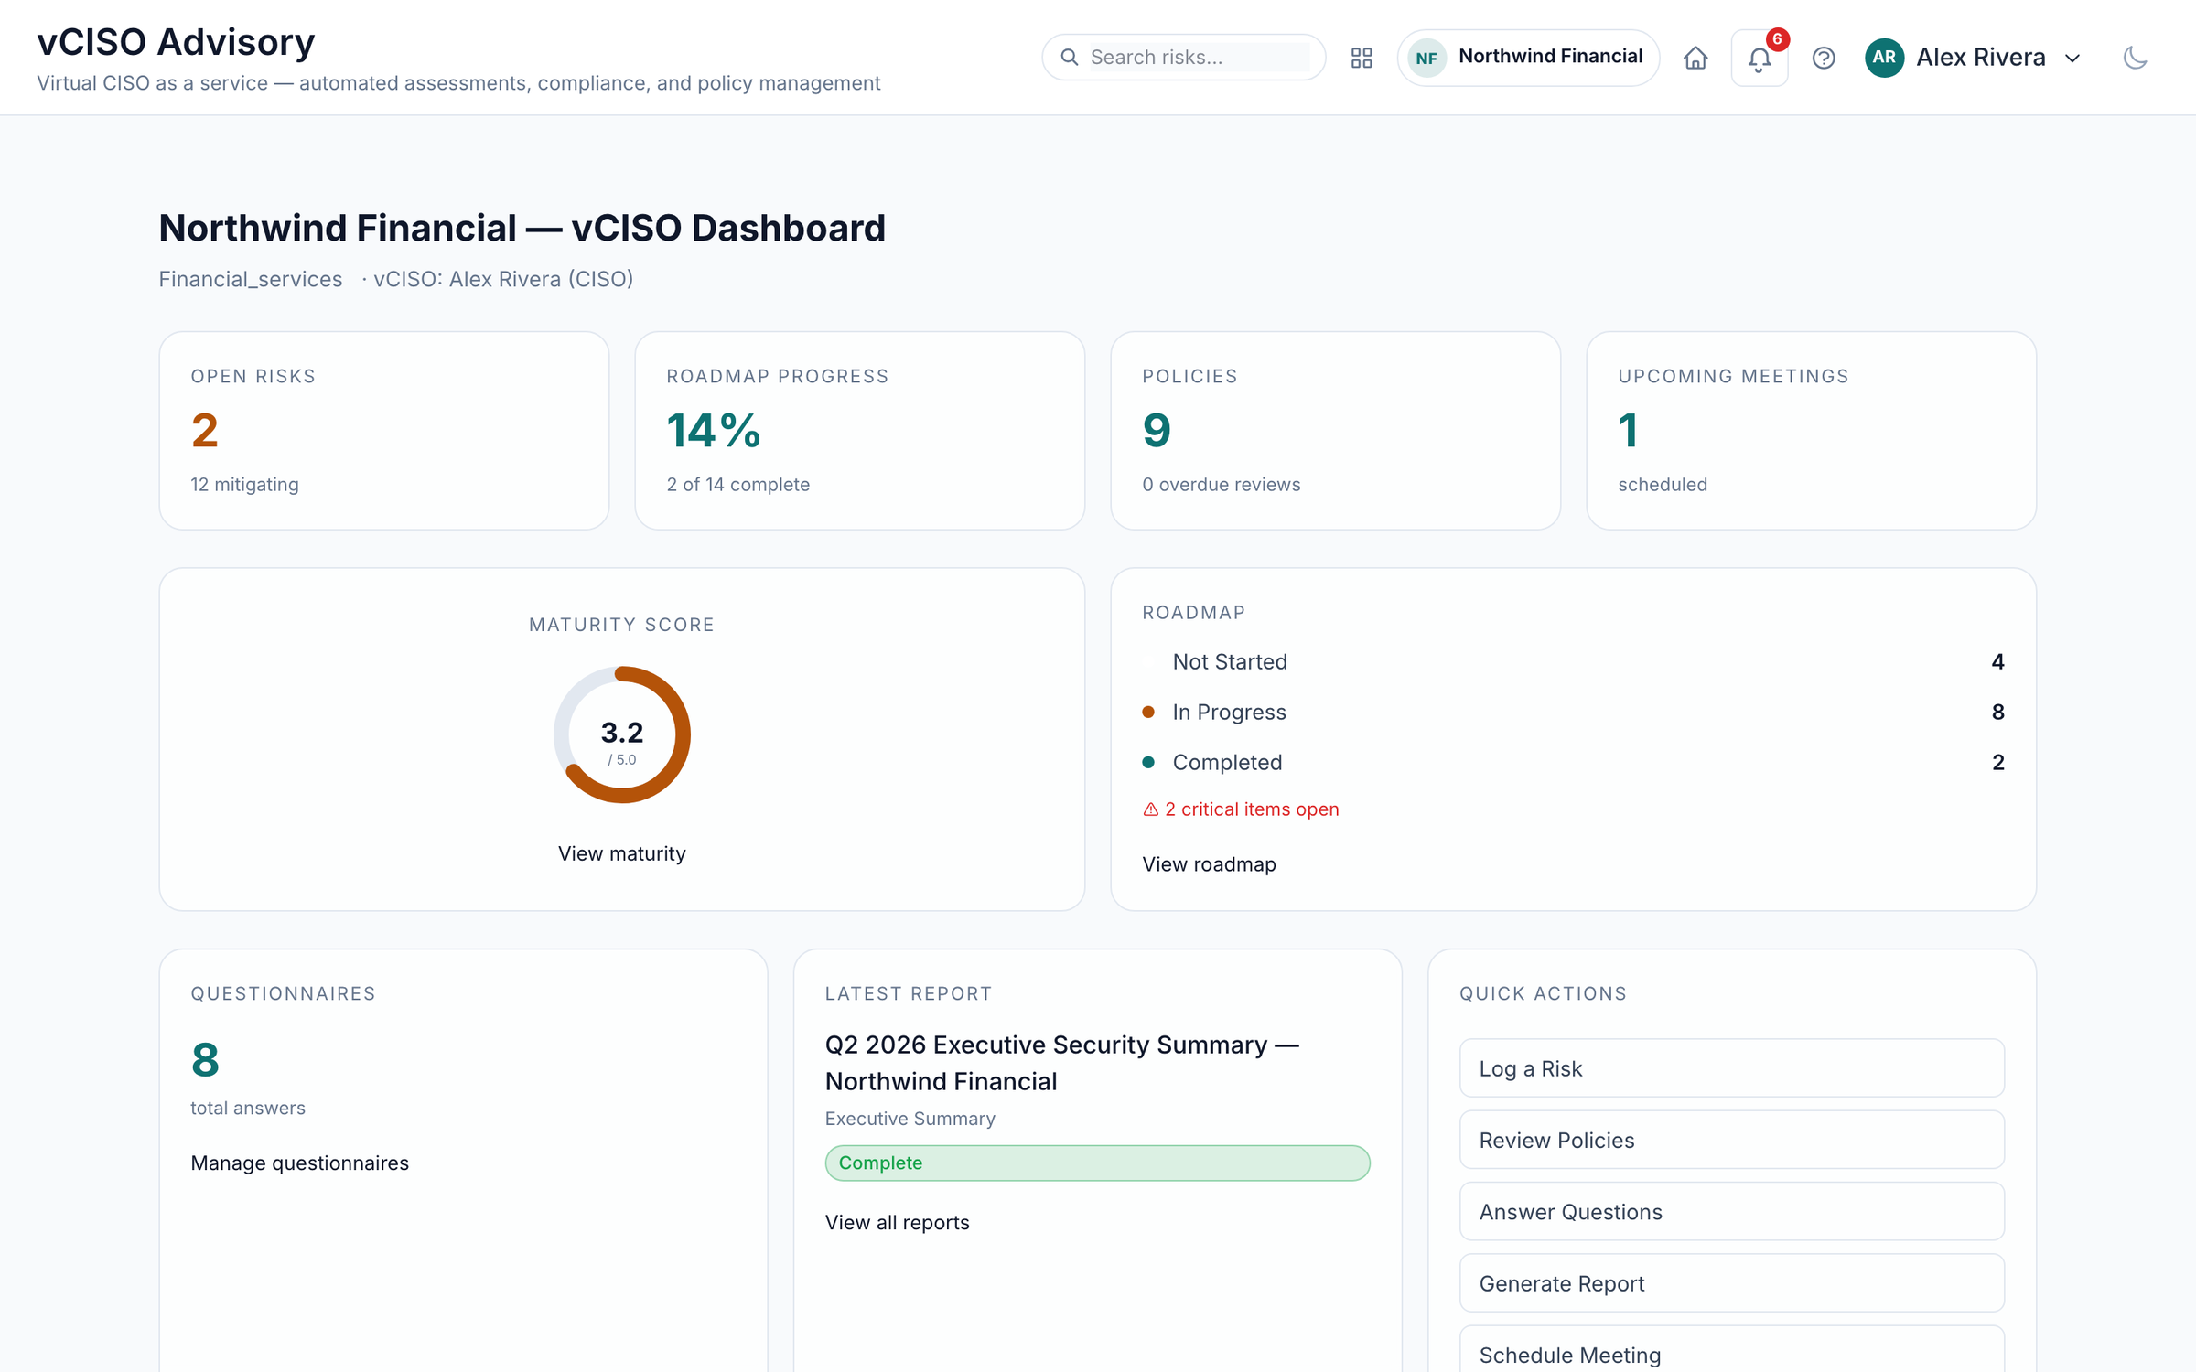The image size is (2196, 1372).
Task: Click the Completed roadmap row
Action: pyautogui.click(x=1574, y=763)
